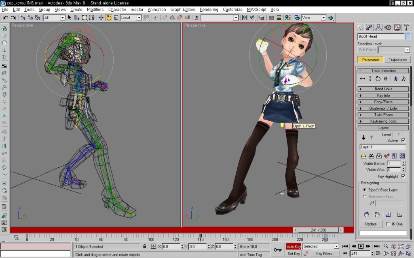Image resolution: width=414 pixels, height=258 pixels.
Task: Expand the Quaternion / Euler rollout
Action: [x=383, y=108]
